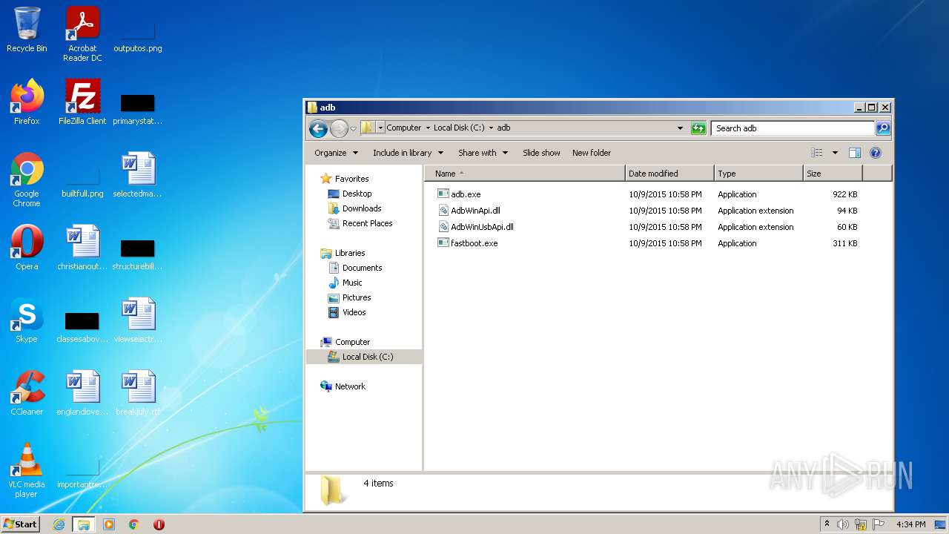Select the christianout Word document

[82, 248]
